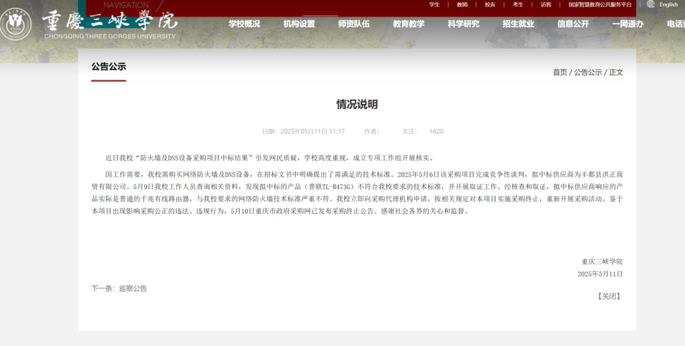Open the 机构设置 menu
Screen dimensions: 685x346
[299, 24]
